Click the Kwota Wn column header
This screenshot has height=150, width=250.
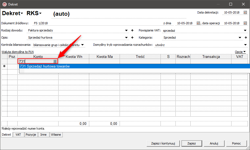(x=74, y=57)
